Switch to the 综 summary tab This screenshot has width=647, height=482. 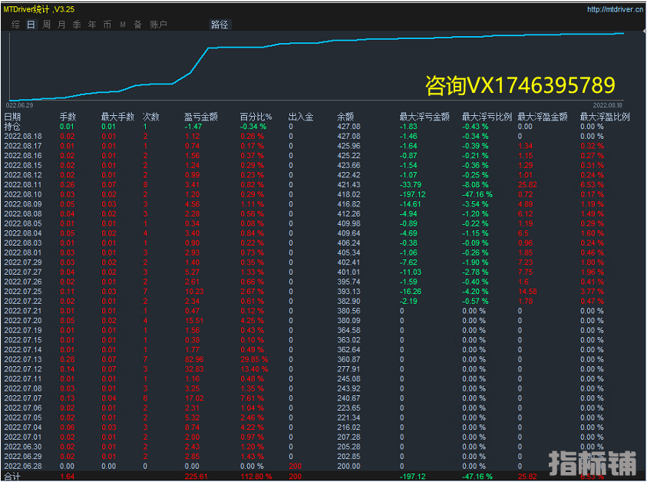16,25
